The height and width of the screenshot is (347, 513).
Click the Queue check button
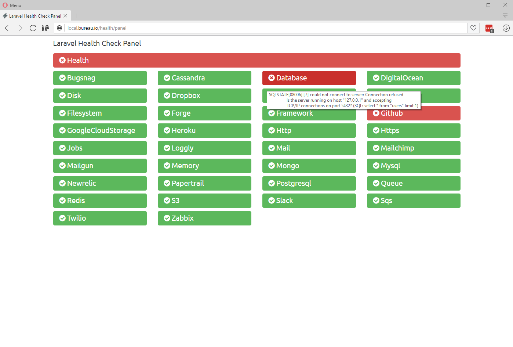[414, 183]
